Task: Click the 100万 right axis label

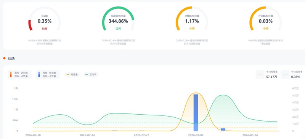Action: [295, 124]
